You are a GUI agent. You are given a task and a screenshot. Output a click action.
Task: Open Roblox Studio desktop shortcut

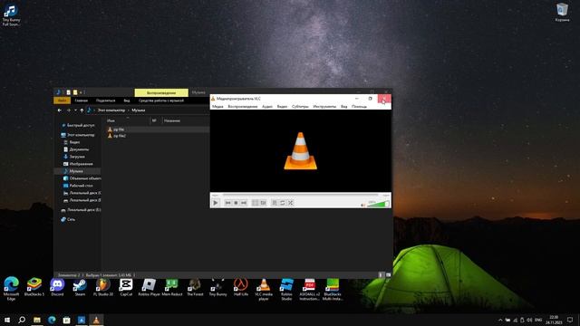click(x=286, y=290)
